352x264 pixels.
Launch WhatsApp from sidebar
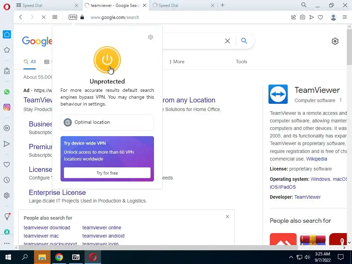coord(7,92)
